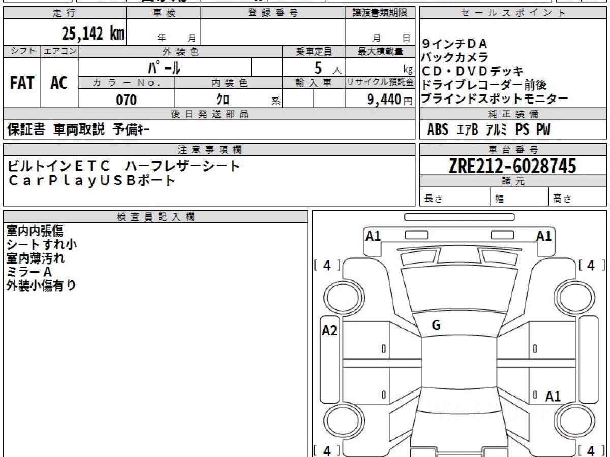Click the ブラインドスポットモニター sales point line
Viewport: 610px width, 457px height.
pos(494,99)
